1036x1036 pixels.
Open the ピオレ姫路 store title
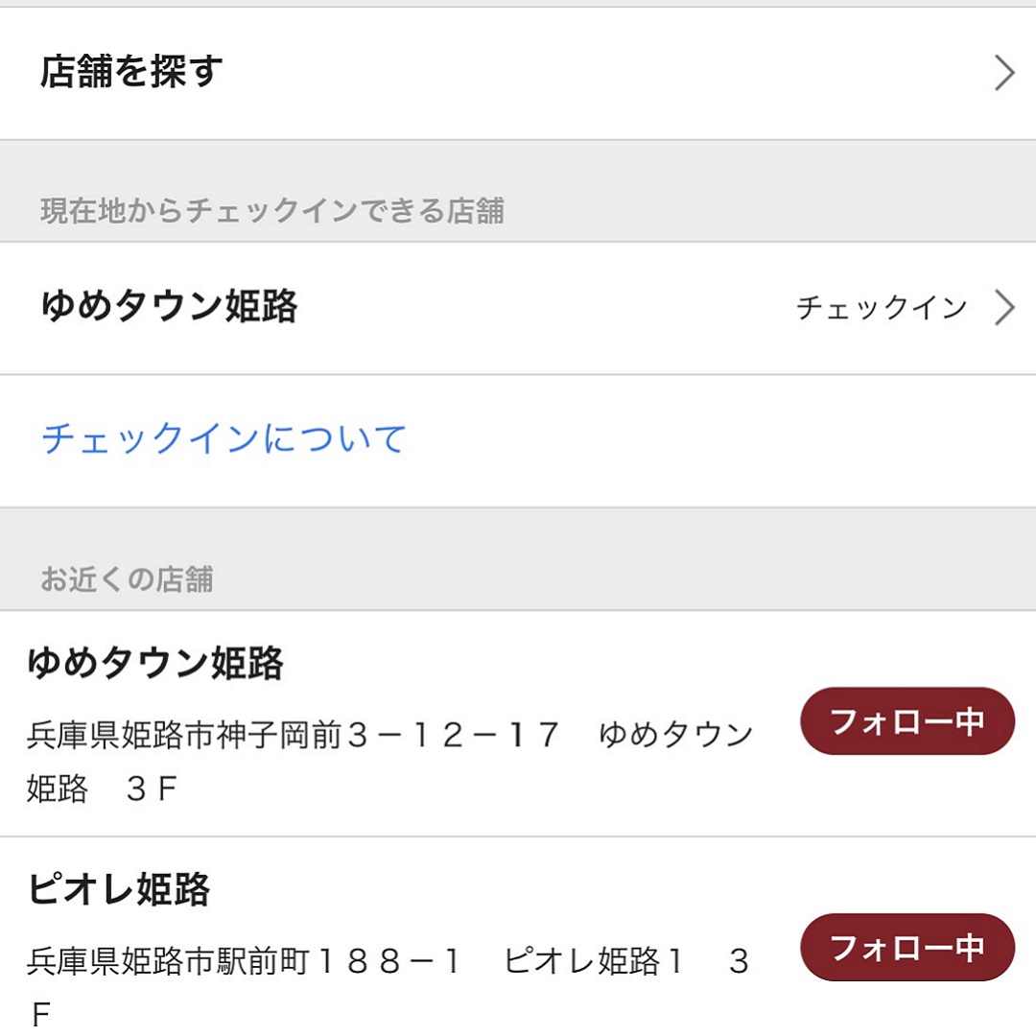tap(119, 888)
